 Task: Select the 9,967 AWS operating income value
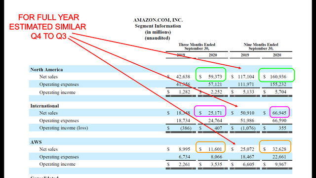coord(280,165)
